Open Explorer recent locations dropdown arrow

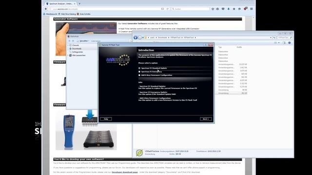pyautogui.click(x=143, y=37)
